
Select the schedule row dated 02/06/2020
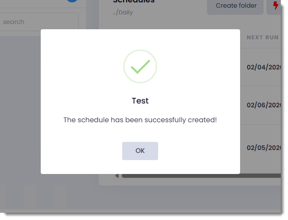tap(263, 105)
